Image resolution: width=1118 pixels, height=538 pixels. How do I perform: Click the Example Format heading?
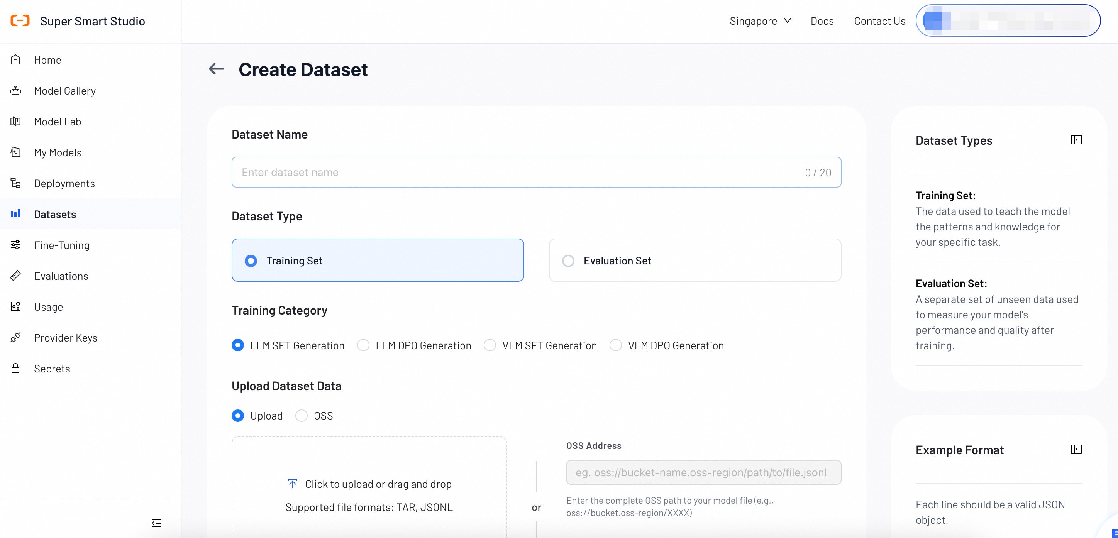[x=960, y=450]
